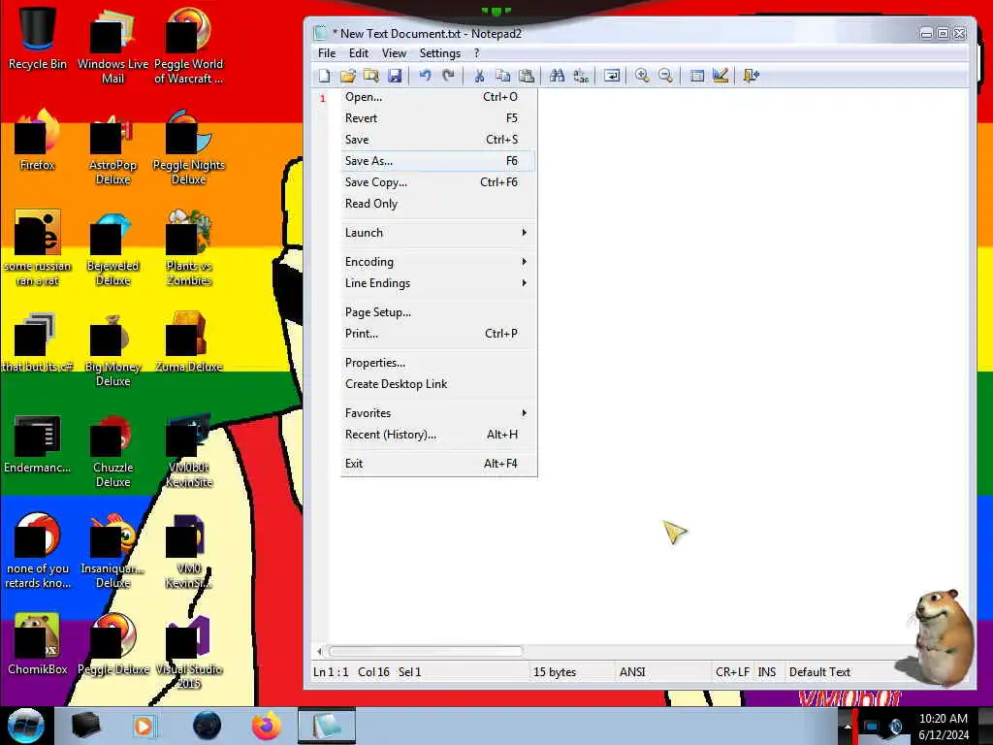Choose Save Copy... menu entry
Screen dimensions: 993x745
tap(438, 182)
